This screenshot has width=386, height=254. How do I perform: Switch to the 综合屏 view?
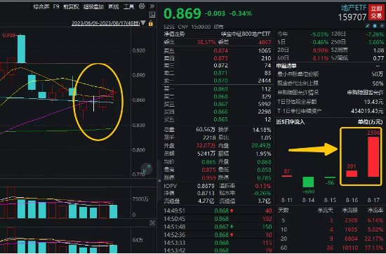pos(41,6)
